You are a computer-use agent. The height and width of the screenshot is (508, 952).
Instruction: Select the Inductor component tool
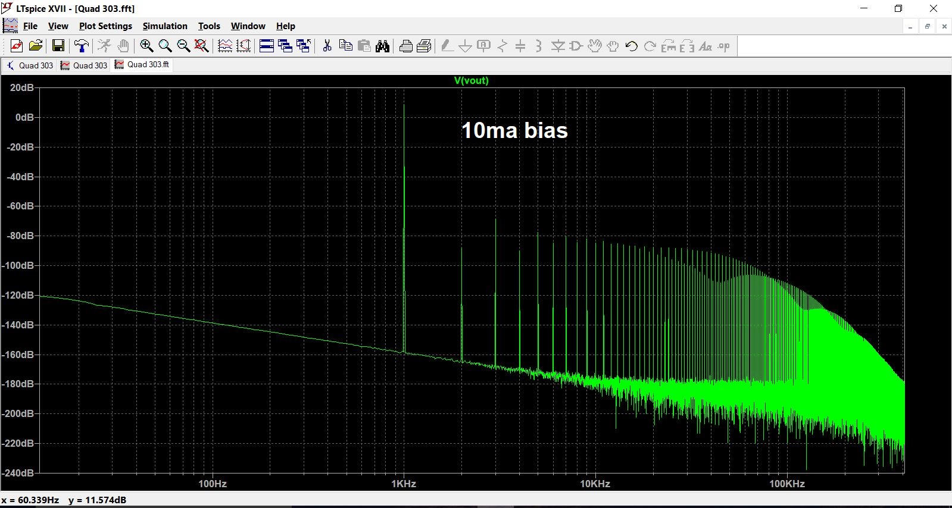click(x=539, y=46)
